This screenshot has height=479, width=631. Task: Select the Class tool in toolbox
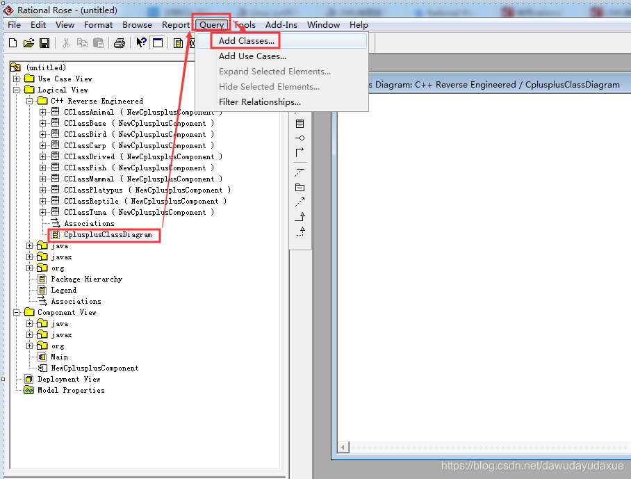[300, 124]
